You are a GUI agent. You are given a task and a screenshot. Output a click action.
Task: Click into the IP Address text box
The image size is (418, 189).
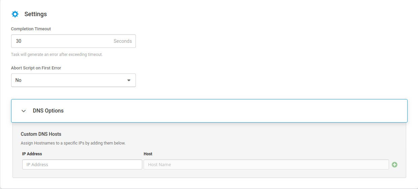[x=82, y=164]
